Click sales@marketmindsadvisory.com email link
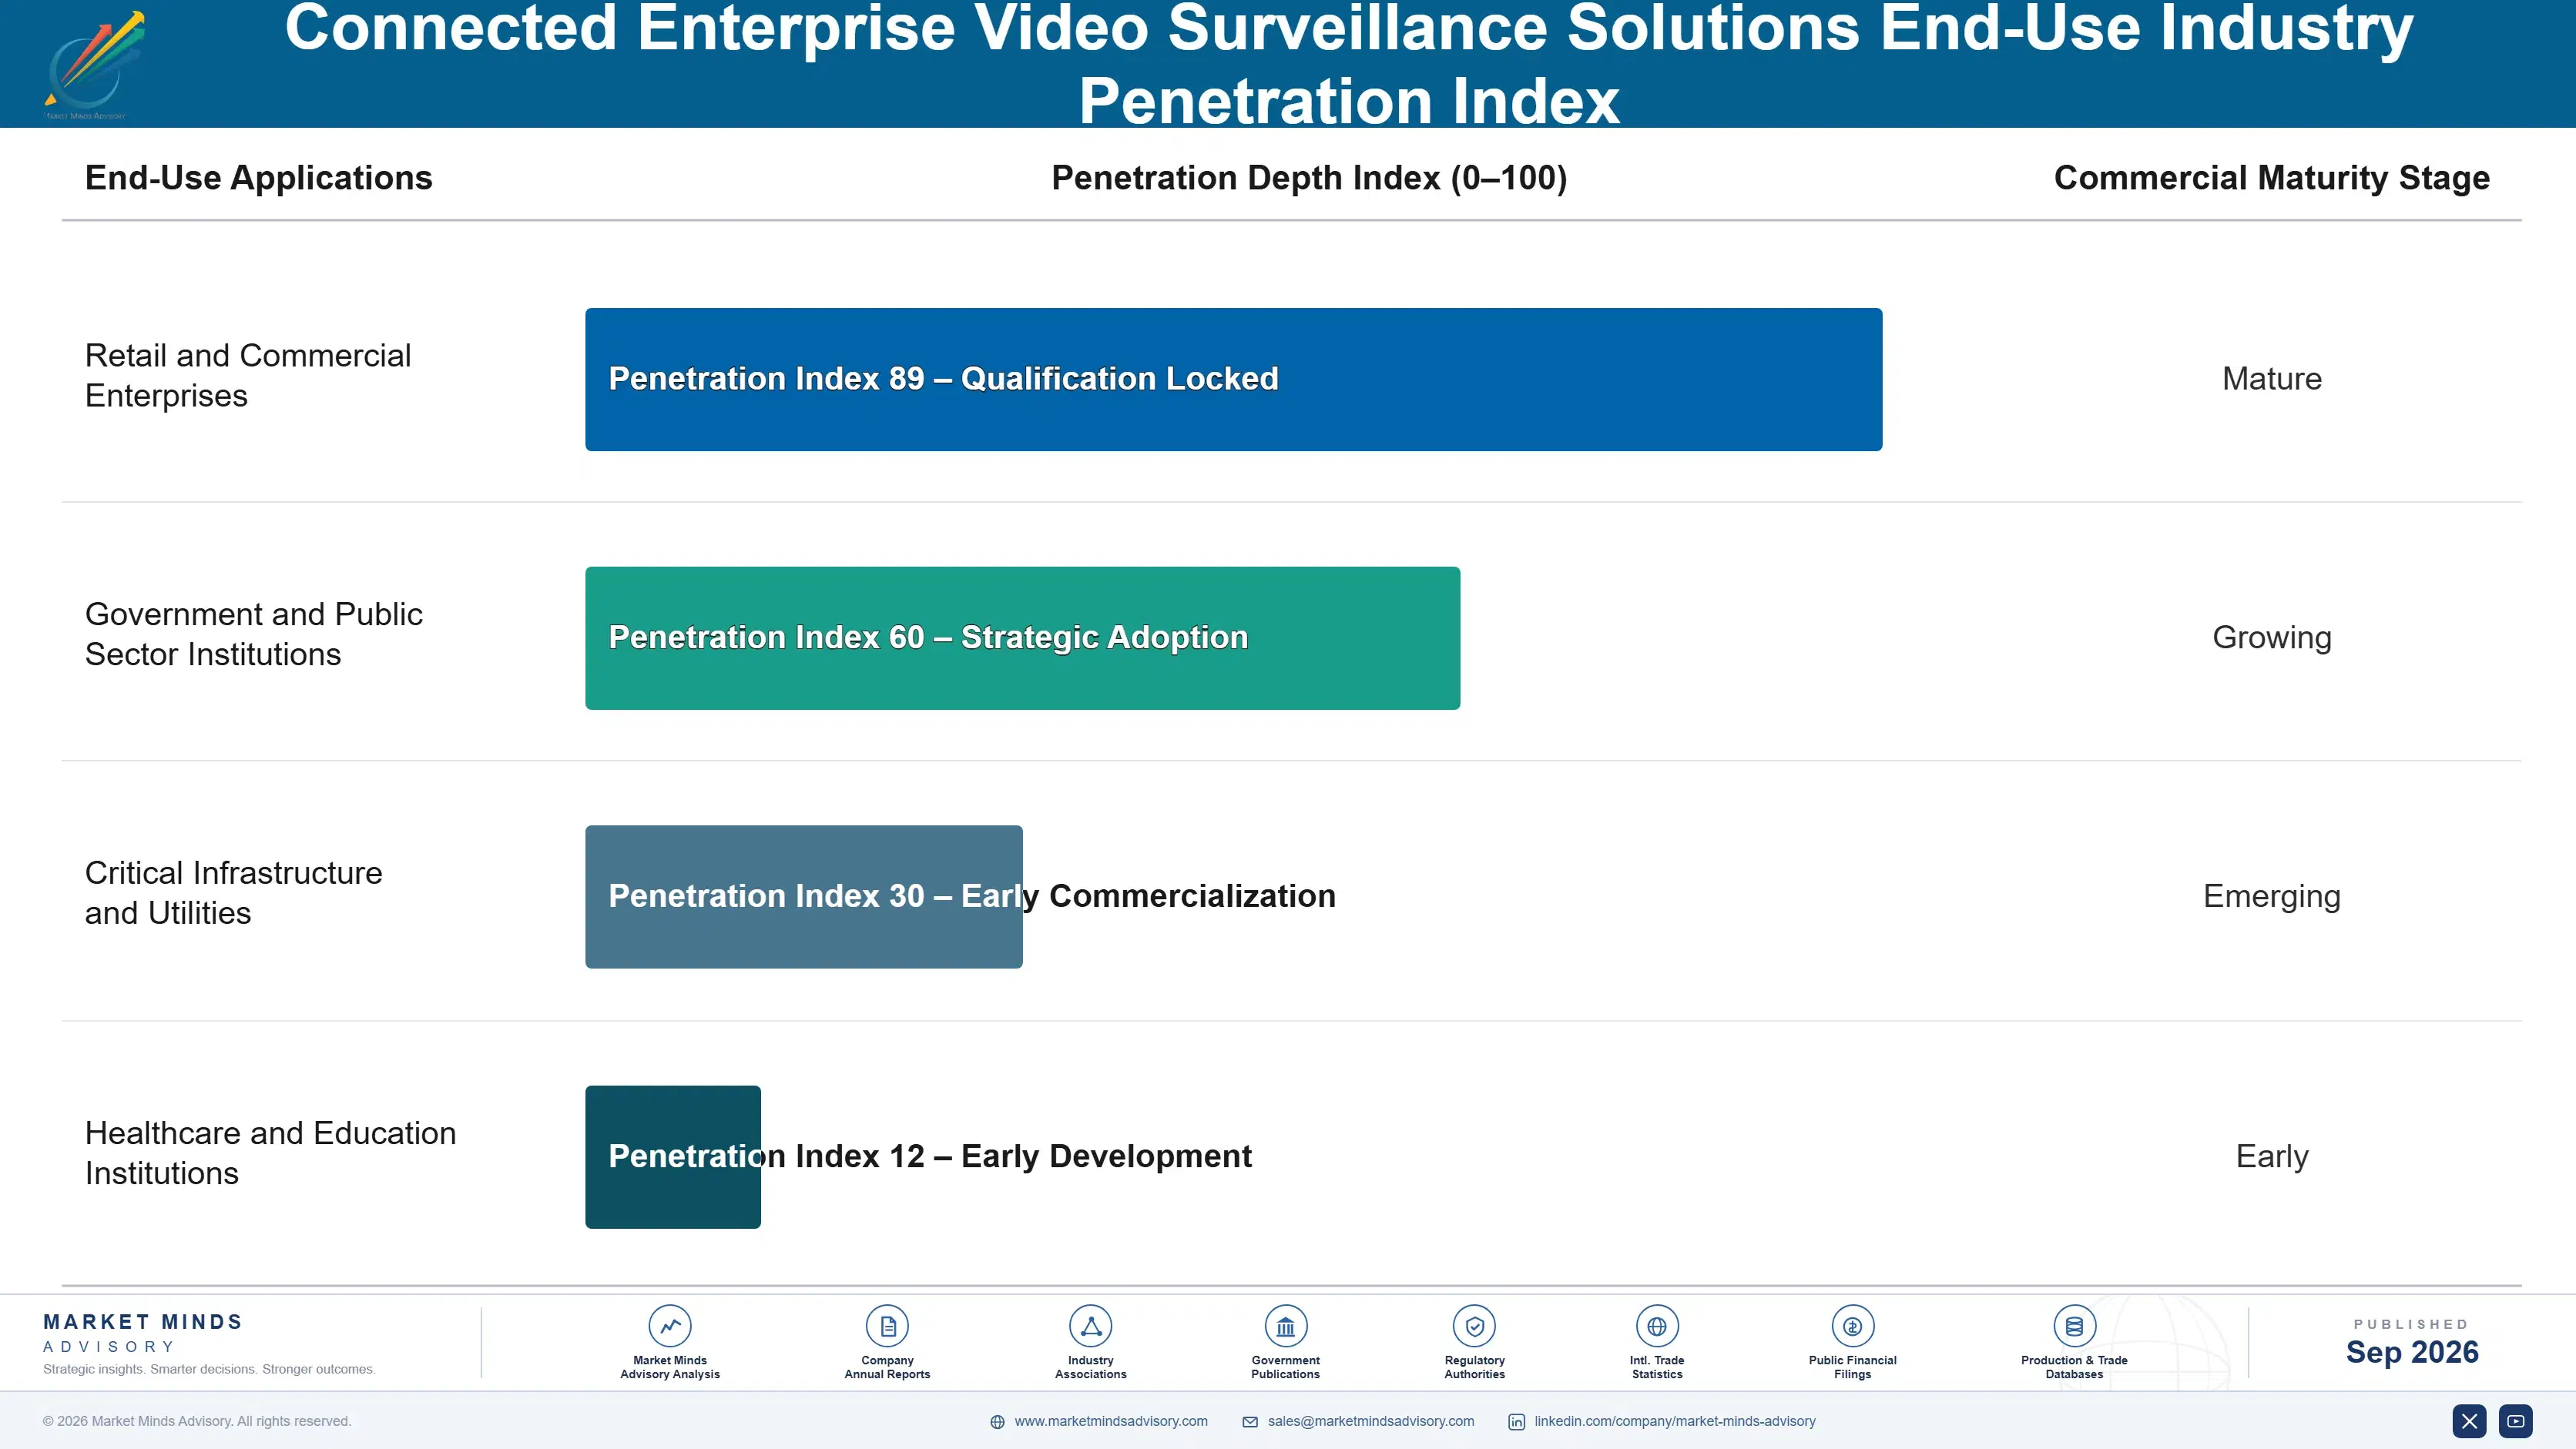Viewport: 2576px width, 1449px height. coord(1370,1421)
